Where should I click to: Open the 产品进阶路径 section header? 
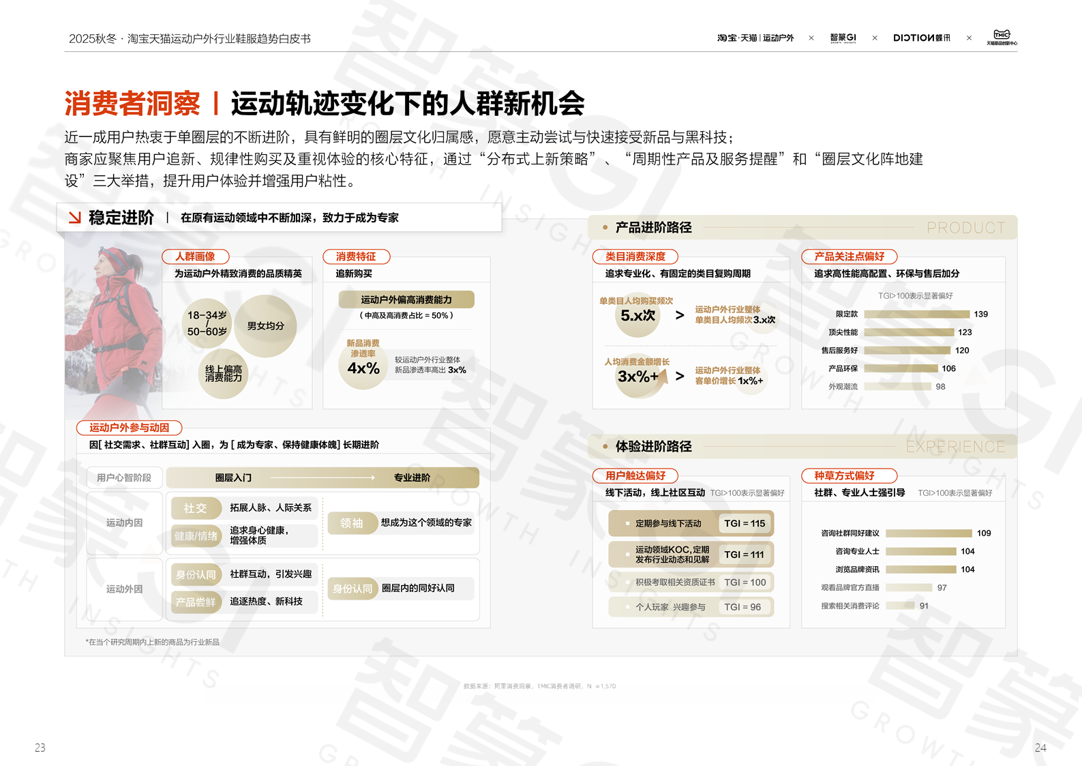(x=653, y=228)
